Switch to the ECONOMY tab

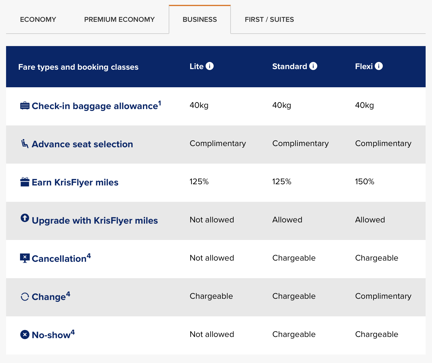[38, 19]
